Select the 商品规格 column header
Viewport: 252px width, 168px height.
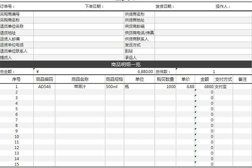[115, 79]
